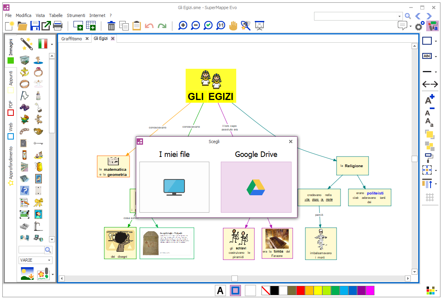This screenshot has height=300, width=444.
Task: Click the insert table icon
Action: (x=91, y=26)
